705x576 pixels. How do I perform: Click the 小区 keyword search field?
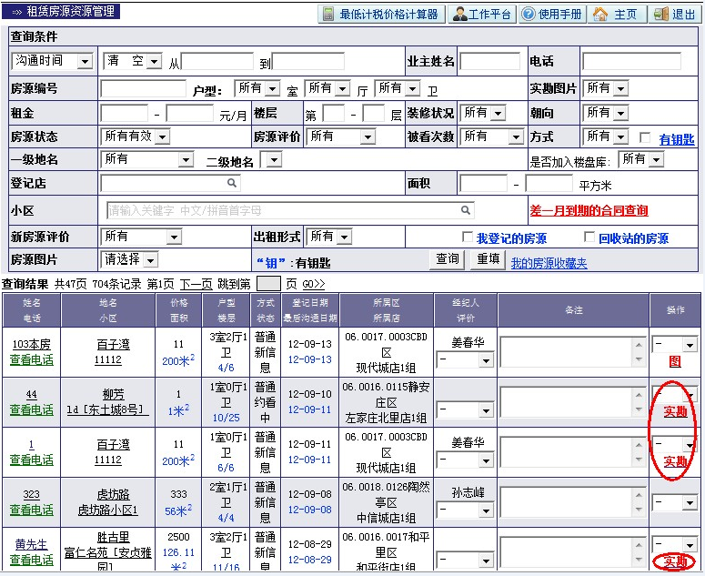coord(290,210)
